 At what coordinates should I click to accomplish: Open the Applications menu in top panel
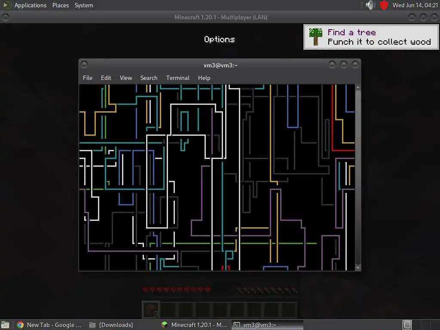[31, 5]
